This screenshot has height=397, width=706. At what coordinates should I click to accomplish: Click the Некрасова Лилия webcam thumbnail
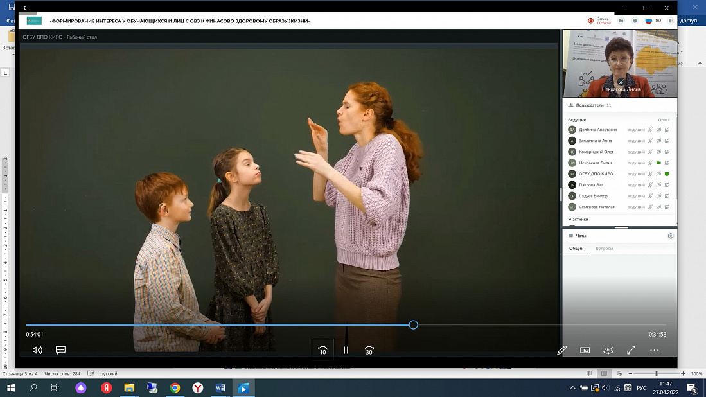(x=620, y=63)
